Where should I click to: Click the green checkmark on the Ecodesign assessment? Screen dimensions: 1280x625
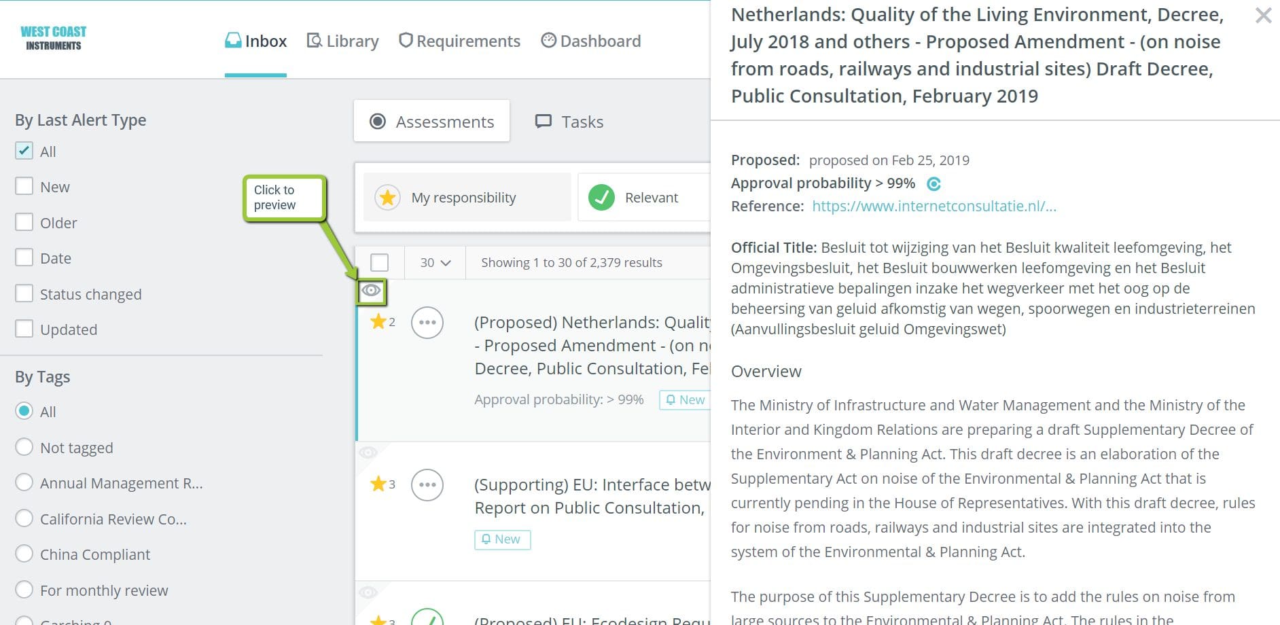(427, 618)
